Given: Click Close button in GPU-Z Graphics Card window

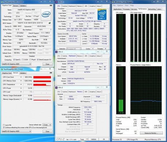Looking at the screenshot, I should (48, 64).
